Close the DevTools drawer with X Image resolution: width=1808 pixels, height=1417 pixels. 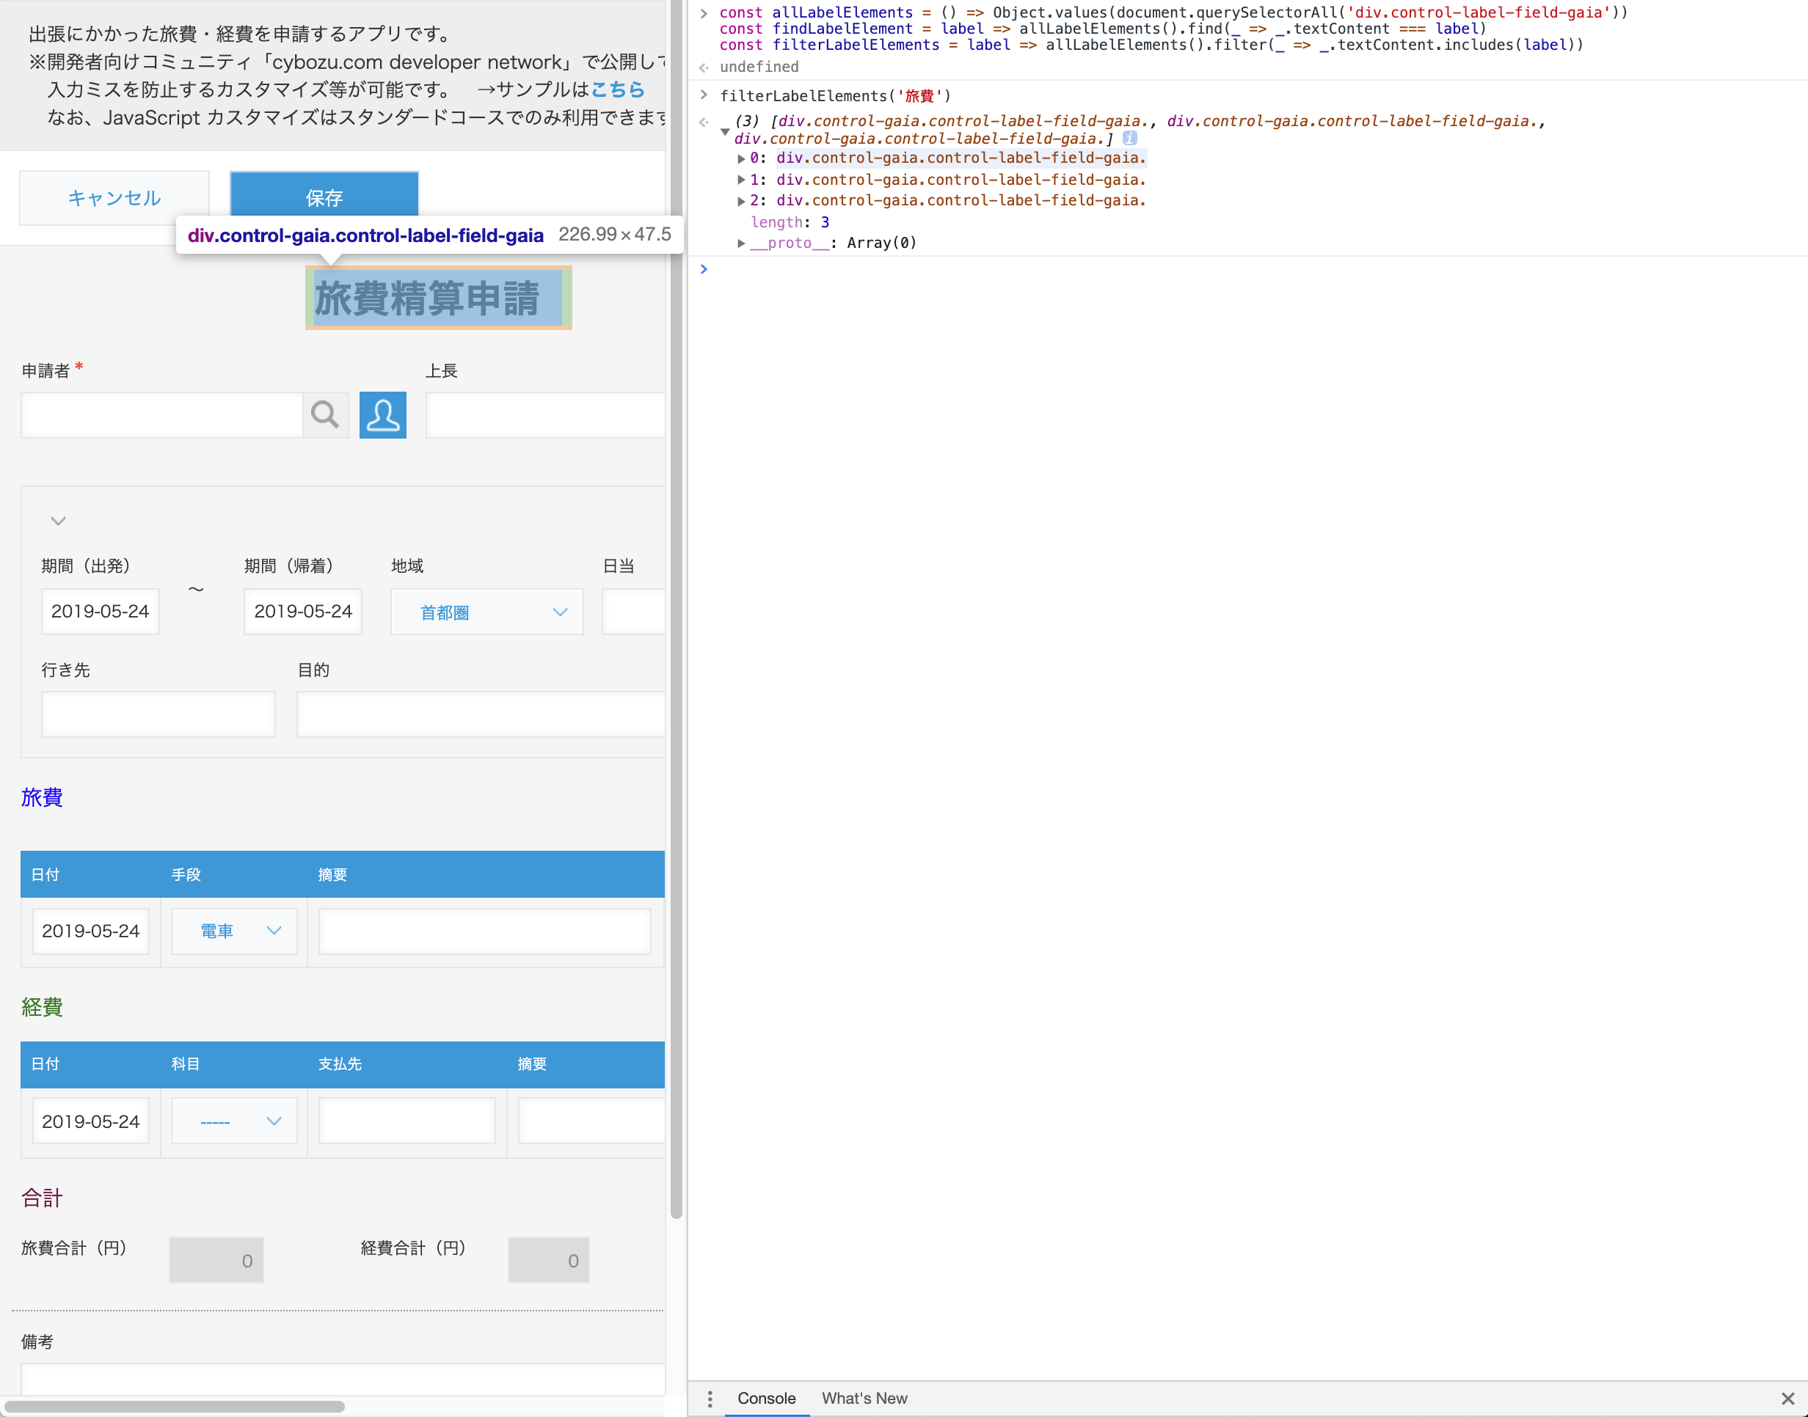(1787, 1399)
